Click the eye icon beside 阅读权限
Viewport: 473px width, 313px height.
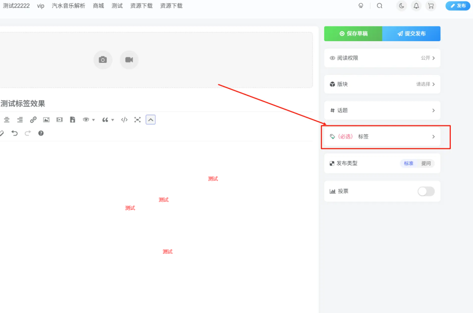pyautogui.click(x=332, y=58)
